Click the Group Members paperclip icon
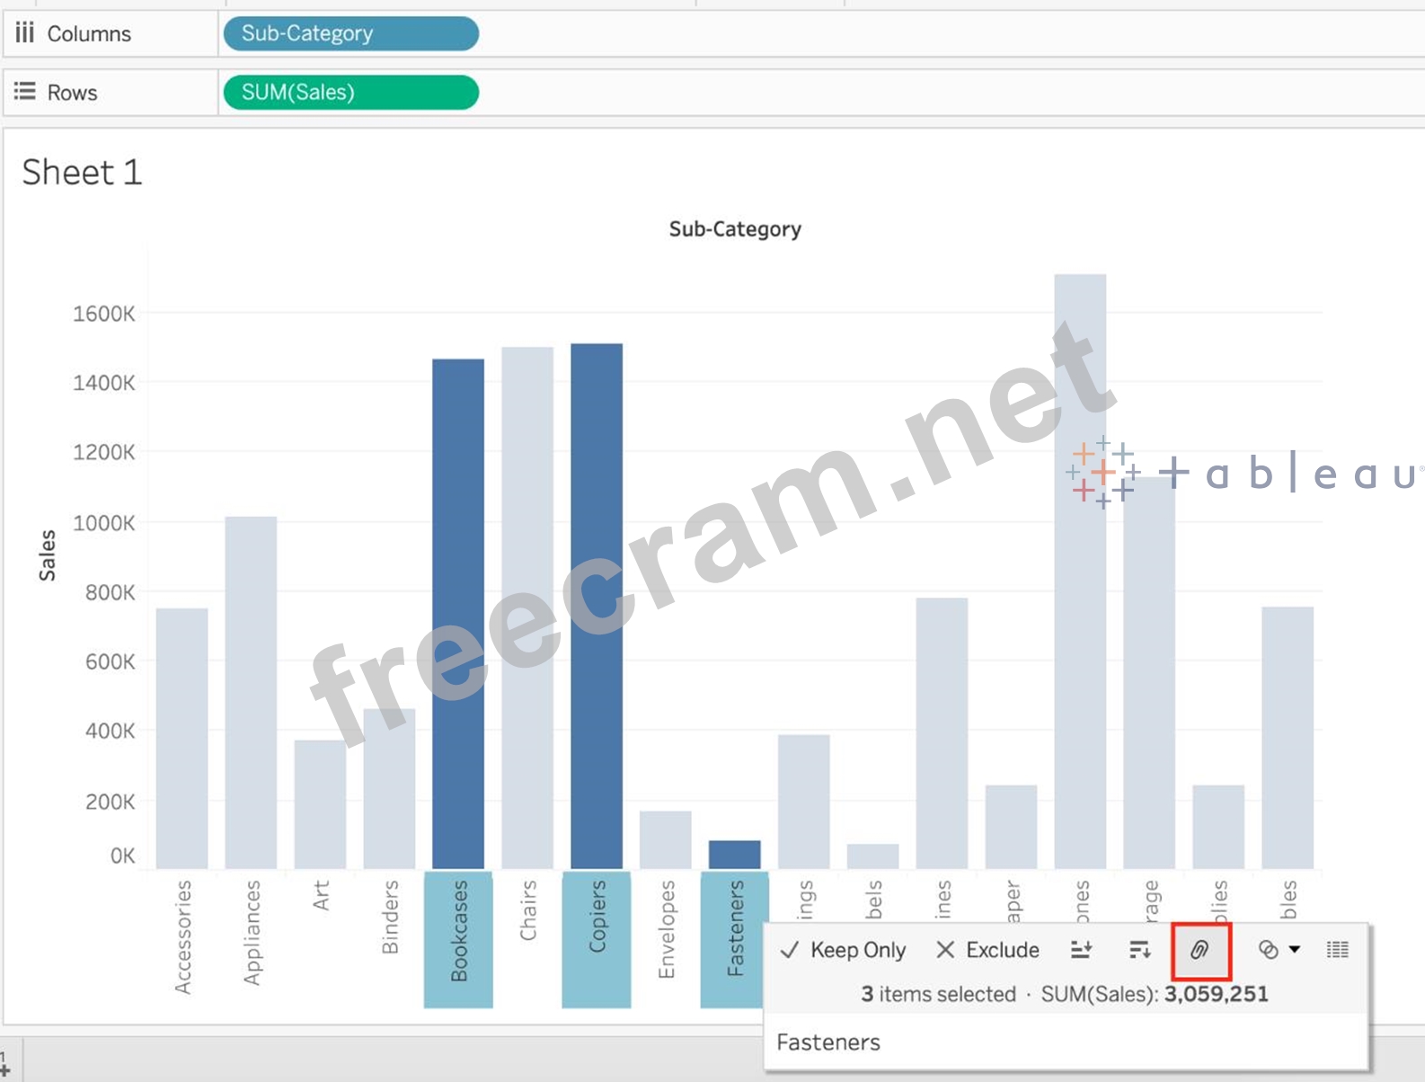The width and height of the screenshot is (1425, 1082). [1199, 950]
